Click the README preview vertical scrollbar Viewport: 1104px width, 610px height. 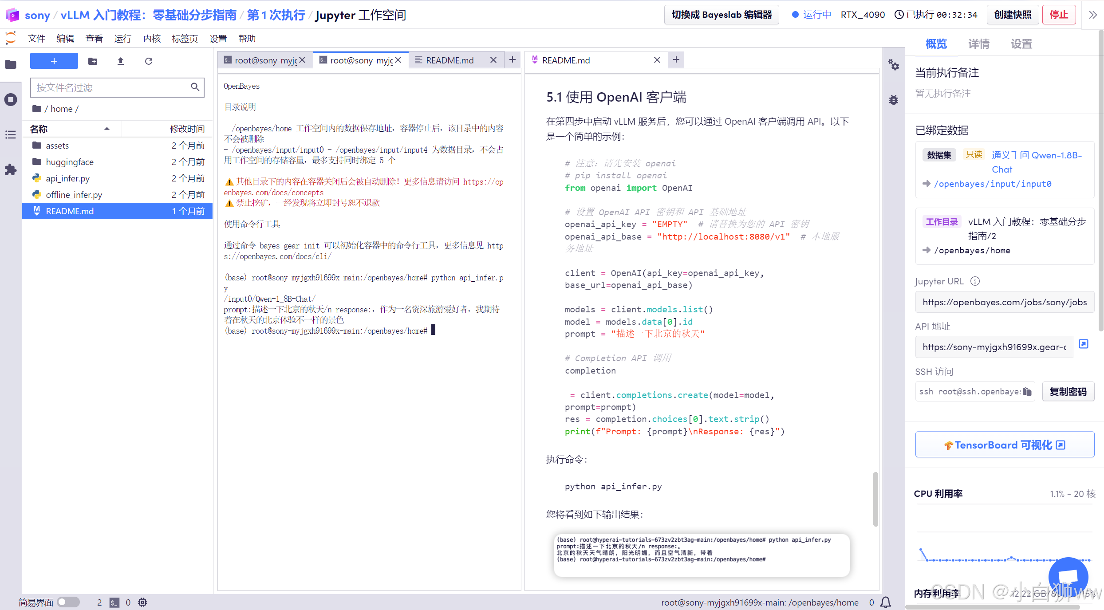pos(875,499)
